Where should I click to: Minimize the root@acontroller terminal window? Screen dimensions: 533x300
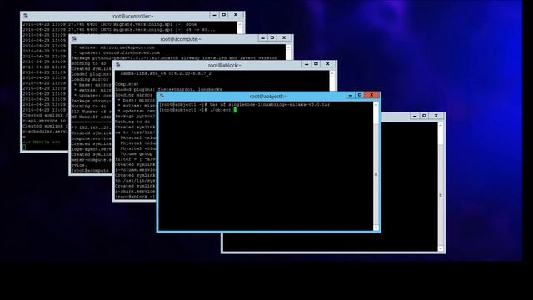point(214,15)
